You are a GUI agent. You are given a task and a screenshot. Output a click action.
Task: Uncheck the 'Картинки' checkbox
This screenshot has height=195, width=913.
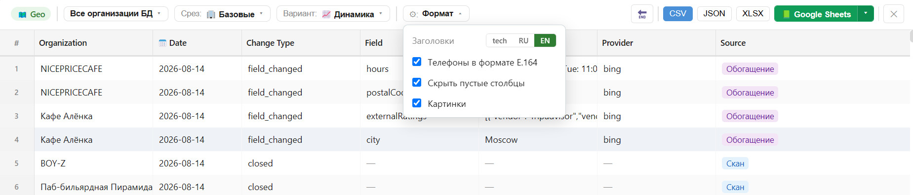[x=417, y=103]
